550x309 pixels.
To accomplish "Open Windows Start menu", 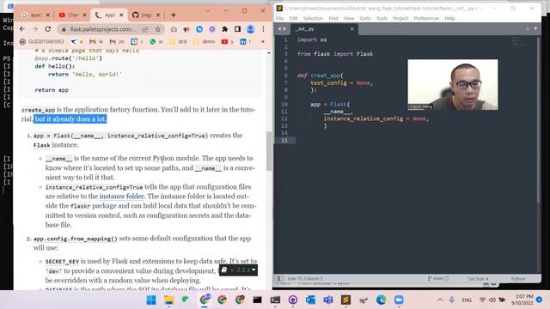I will coord(151,300).
